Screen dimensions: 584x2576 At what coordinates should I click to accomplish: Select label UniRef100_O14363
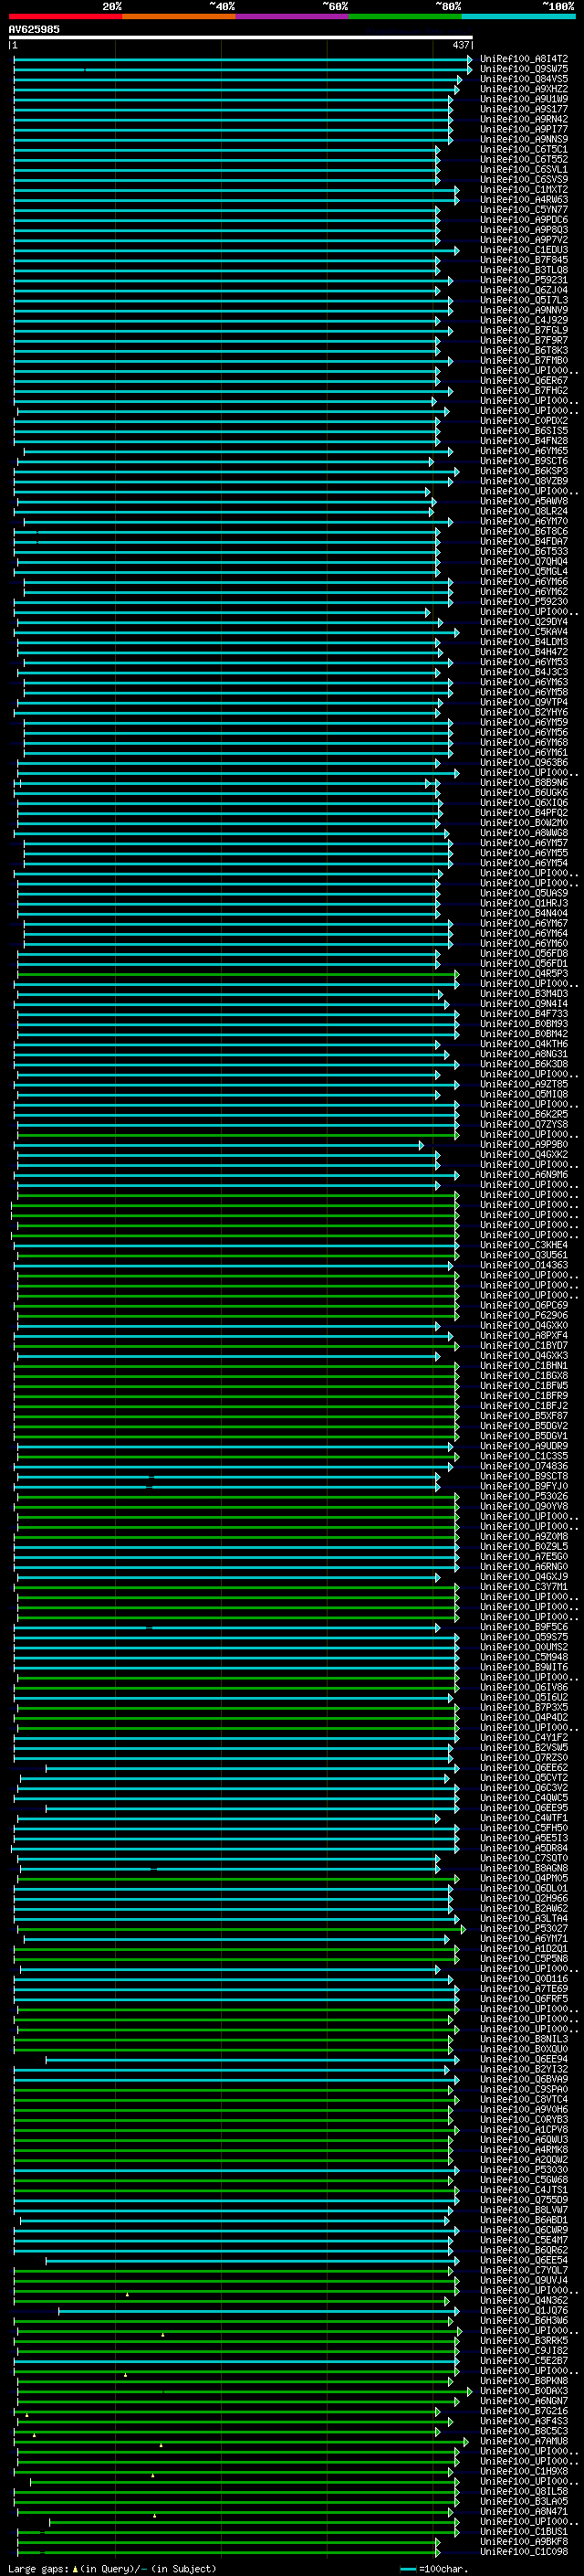coord(523,1265)
